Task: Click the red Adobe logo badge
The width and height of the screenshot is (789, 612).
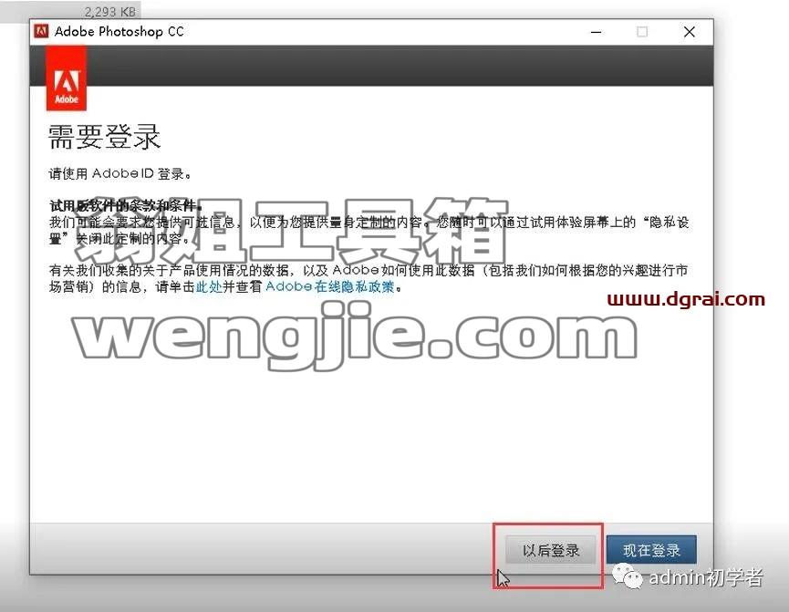Action: point(67,78)
